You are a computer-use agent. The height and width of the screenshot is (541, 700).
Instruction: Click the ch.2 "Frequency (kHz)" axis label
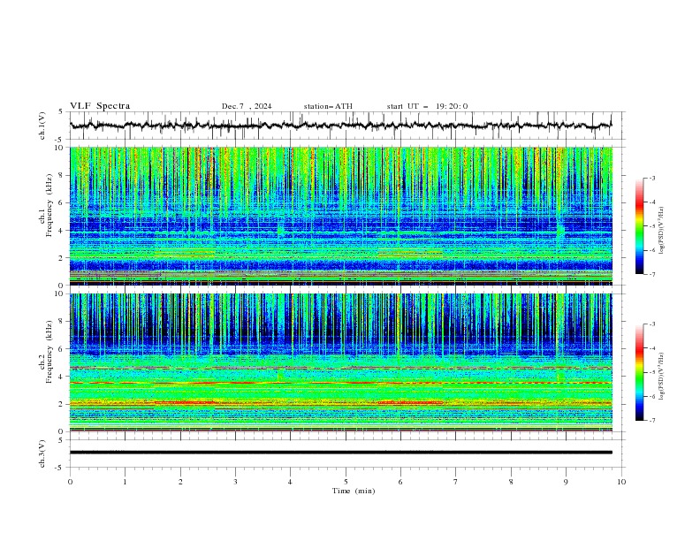[49, 351]
